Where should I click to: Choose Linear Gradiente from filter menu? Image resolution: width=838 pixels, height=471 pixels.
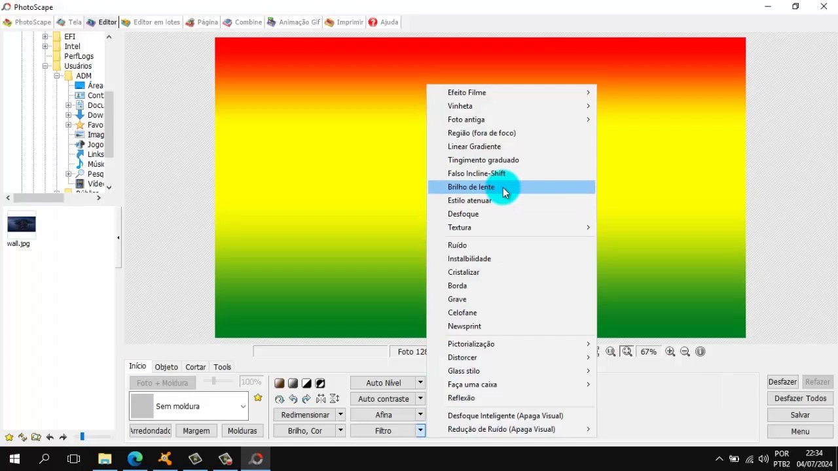point(511,147)
